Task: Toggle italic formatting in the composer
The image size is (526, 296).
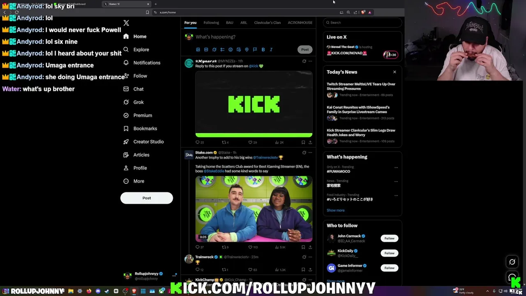Action: click(x=271, y=50)
